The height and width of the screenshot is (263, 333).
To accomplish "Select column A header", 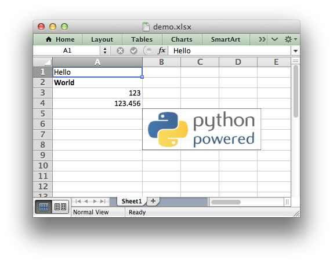I will (97, 62).
